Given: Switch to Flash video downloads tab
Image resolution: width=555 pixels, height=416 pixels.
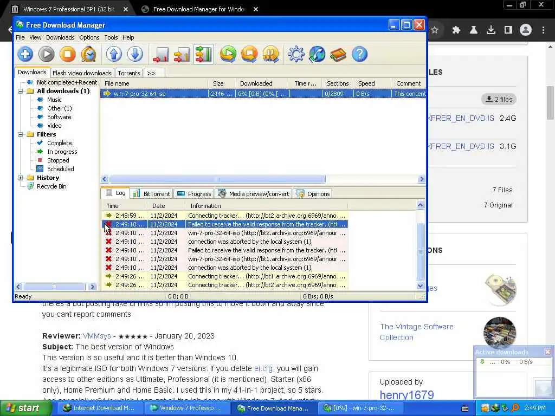Looking at the screenshot, I should point(82,73).
